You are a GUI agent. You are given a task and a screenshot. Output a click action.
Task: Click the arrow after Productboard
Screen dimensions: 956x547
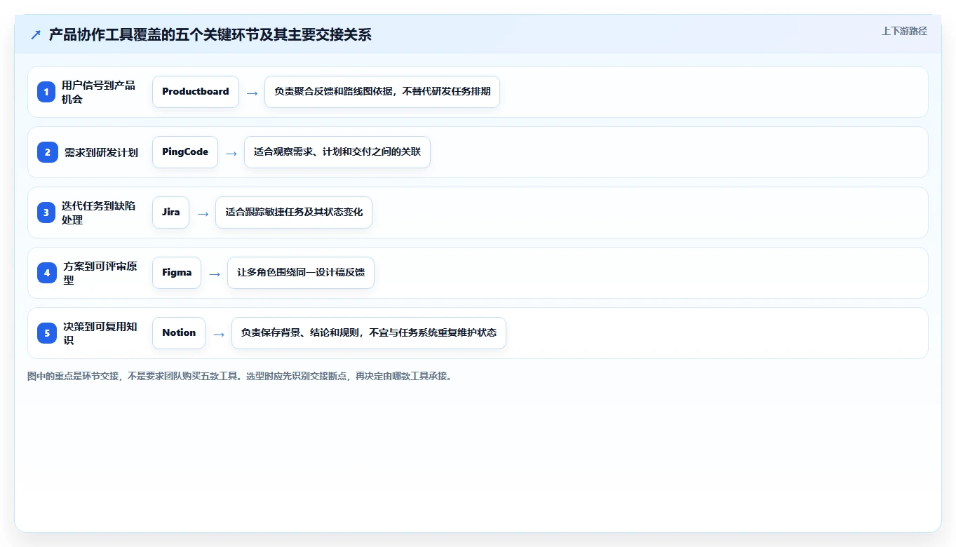[x=252, y=93]
